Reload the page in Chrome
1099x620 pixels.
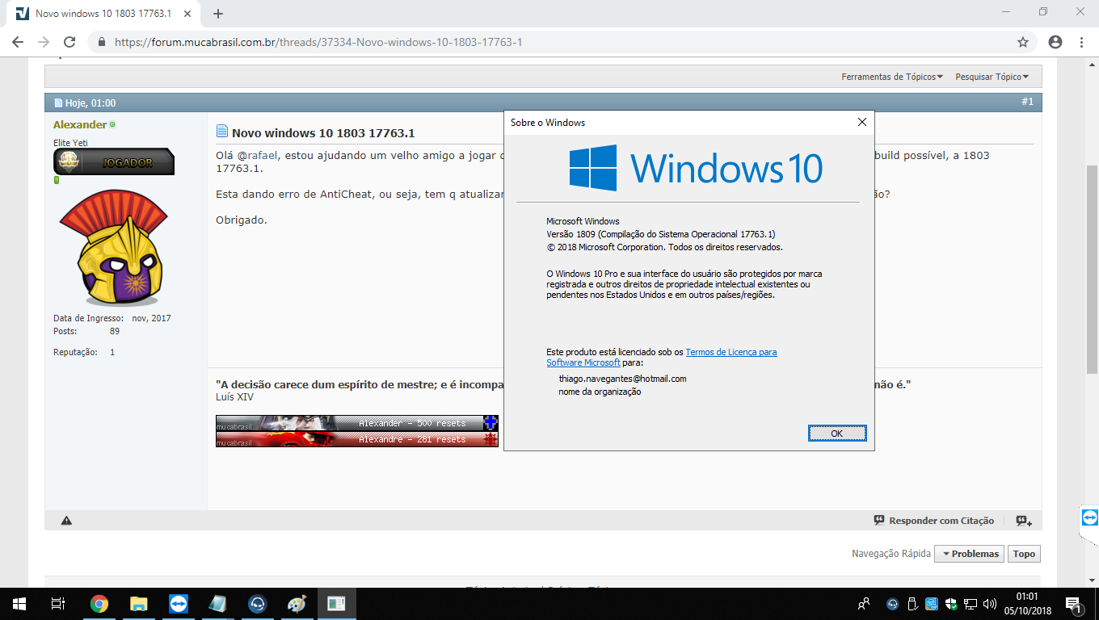pyautogui.click(x=69, y=42)
